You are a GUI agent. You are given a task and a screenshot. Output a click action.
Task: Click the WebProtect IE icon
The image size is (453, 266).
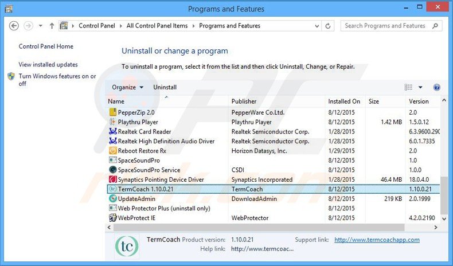click(x=113, y=217)
